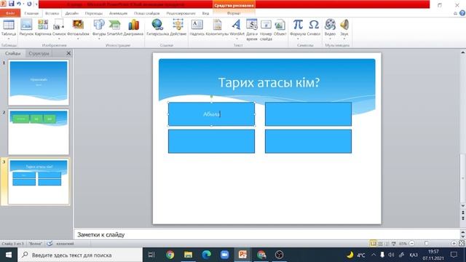This screenshot has height=262, width=466.
Task: Insert an equation with the Формула icon
Action: (x=298, y=25)
